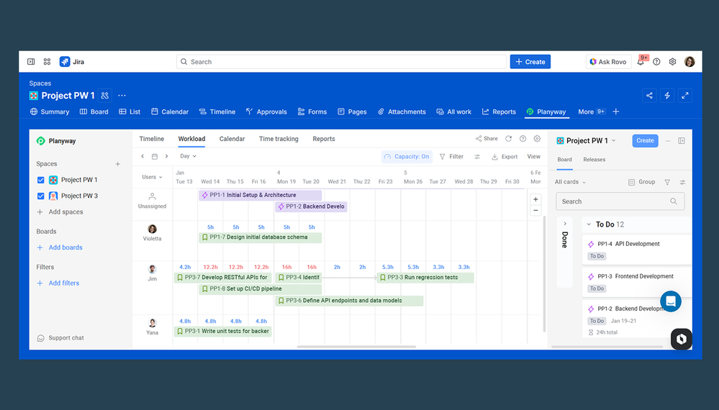Zoom in the workload with plus button

(535, 199)
